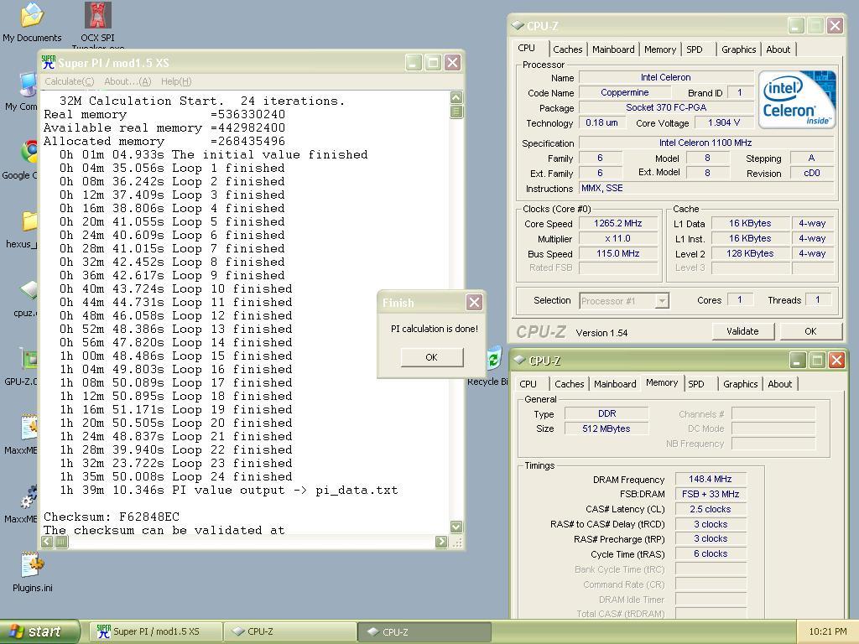The width and height of the screenshot is (859, 644).
Task: Maximize the Super PI window
Action: 432,62
